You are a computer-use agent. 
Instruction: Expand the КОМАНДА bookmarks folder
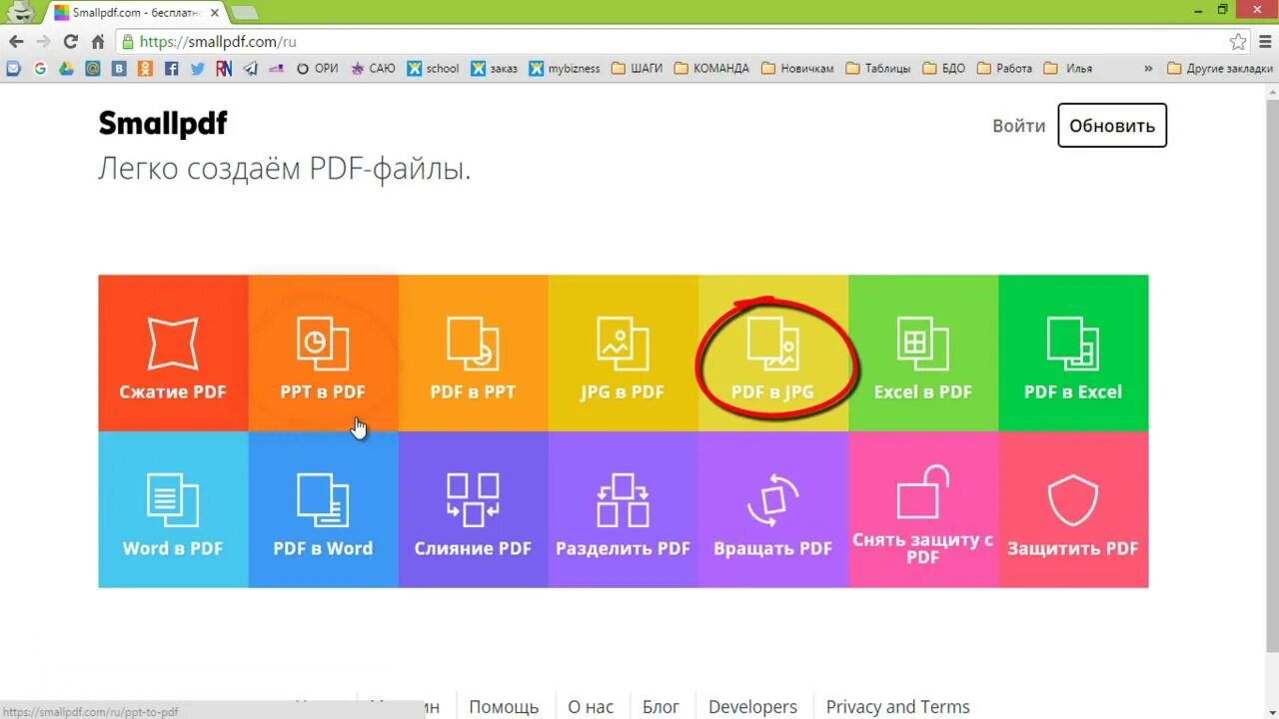711,69
